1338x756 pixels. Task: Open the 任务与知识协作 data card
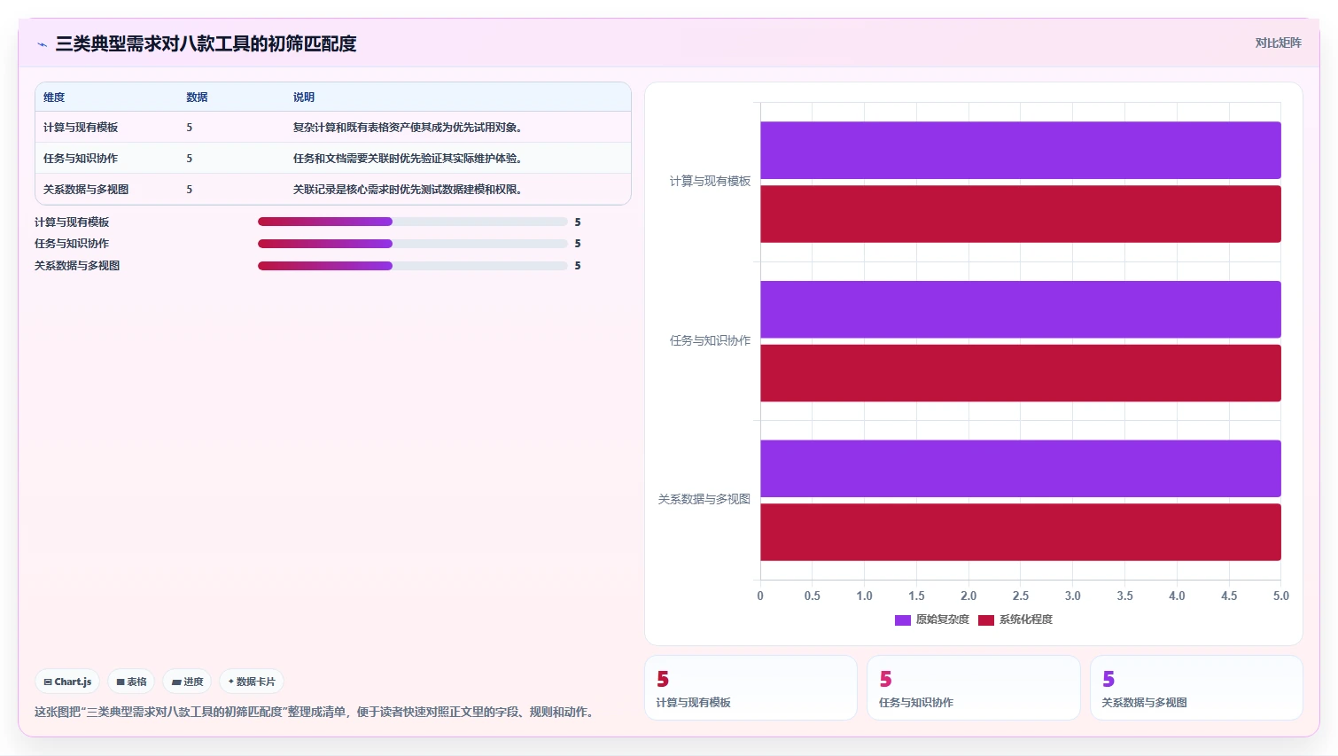tap(973, 688)
